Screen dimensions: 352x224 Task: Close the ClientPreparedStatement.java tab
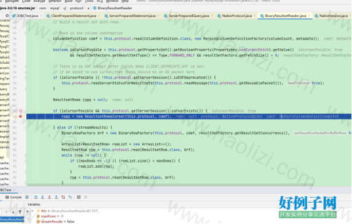coord(99,16)
